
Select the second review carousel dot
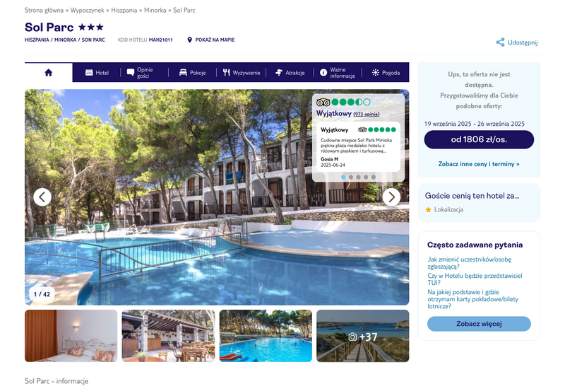[x=351, y=177]
